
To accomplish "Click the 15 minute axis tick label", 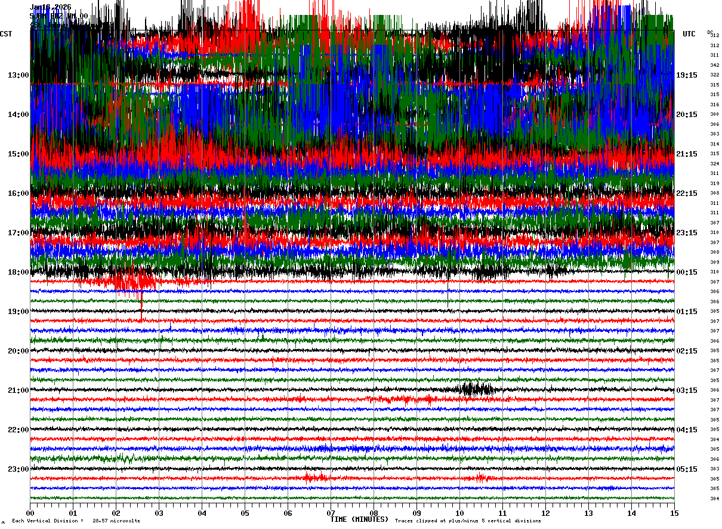I will 674,513.
